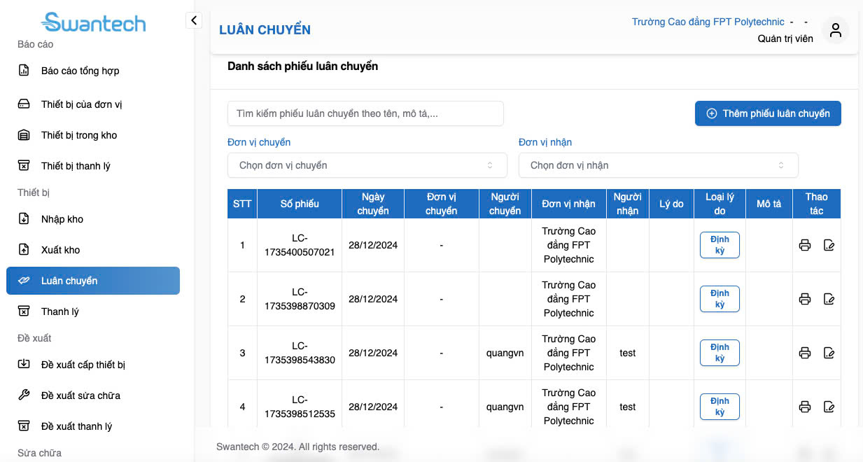Click the print icon in row 3
Viewport: 863px width, 462px height.
point(805,353)
